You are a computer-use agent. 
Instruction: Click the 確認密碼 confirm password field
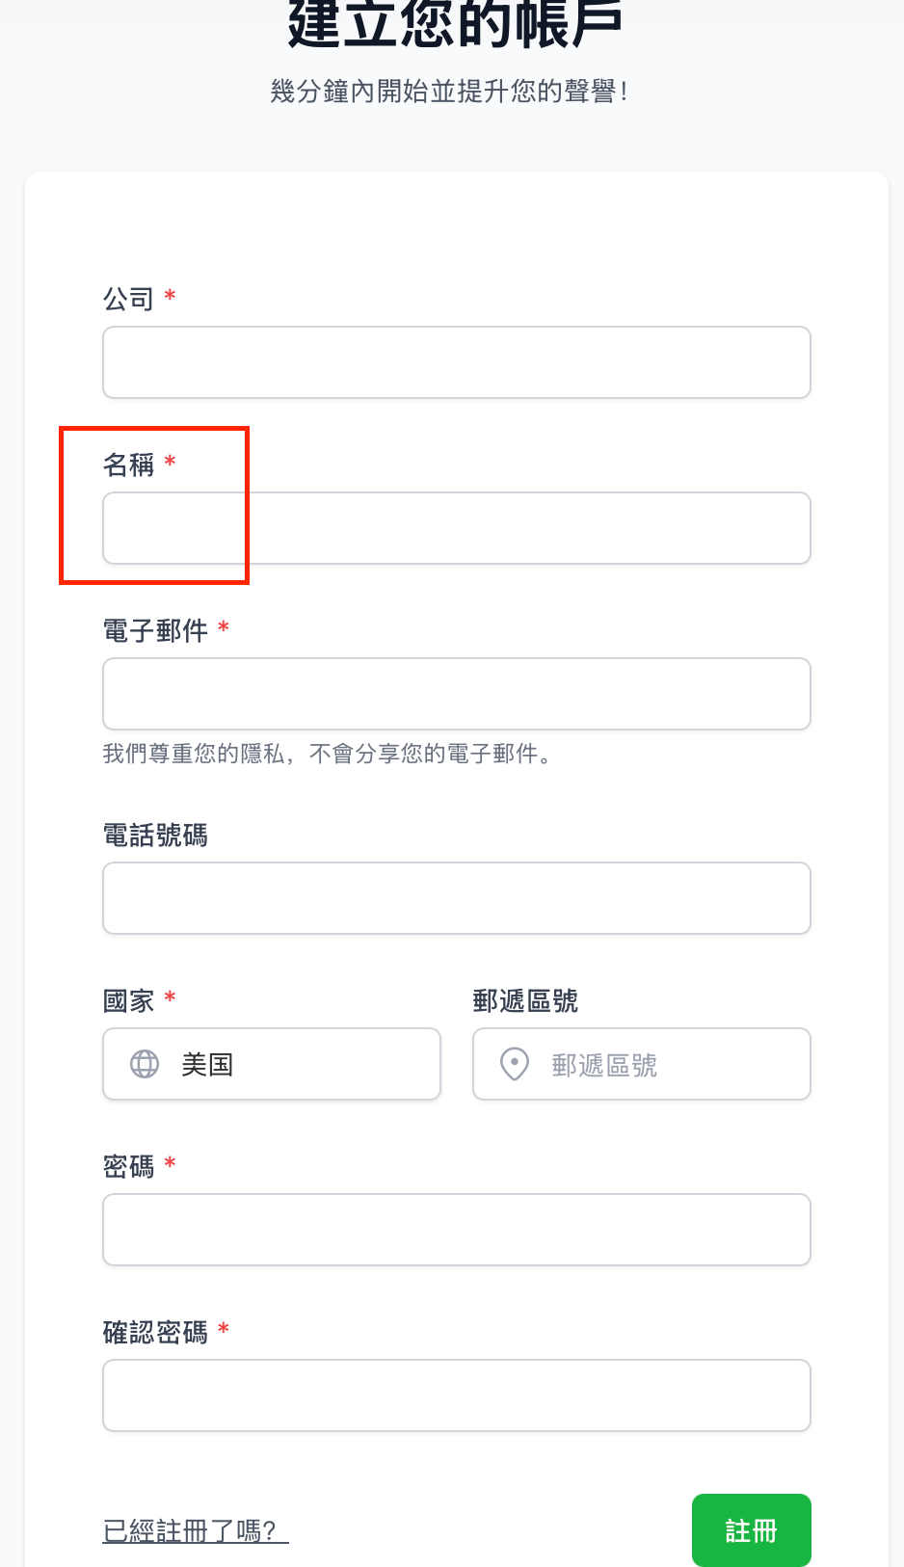[457, 1395]
